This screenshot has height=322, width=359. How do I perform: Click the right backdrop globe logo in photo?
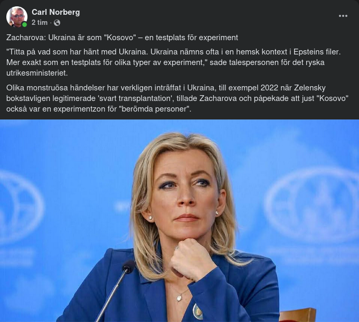(314, 205)
